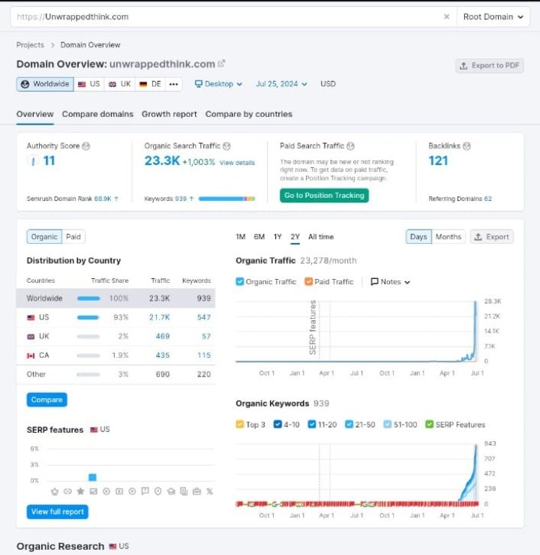Open View details link for organic traffic
Image resolution: width=540 pixels, height=555 pixels.
point(237,163)
